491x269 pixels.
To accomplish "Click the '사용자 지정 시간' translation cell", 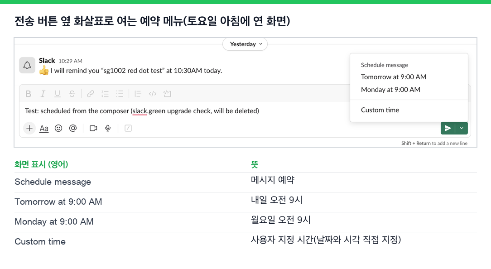I will tap(326, 240).
